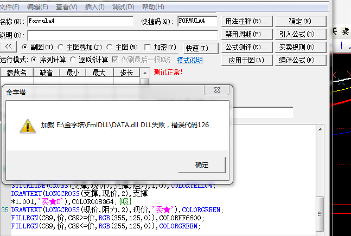Select 序列计算 run mode

34,60
